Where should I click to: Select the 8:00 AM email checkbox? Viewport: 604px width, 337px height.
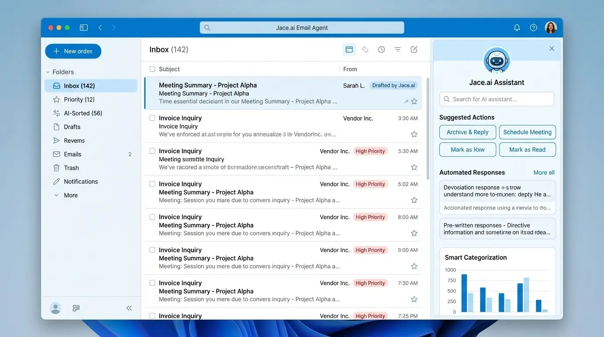point(152,217)
